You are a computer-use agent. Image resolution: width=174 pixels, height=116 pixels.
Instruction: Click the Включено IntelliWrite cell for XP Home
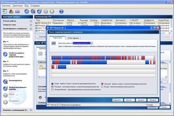coord(106,23)
